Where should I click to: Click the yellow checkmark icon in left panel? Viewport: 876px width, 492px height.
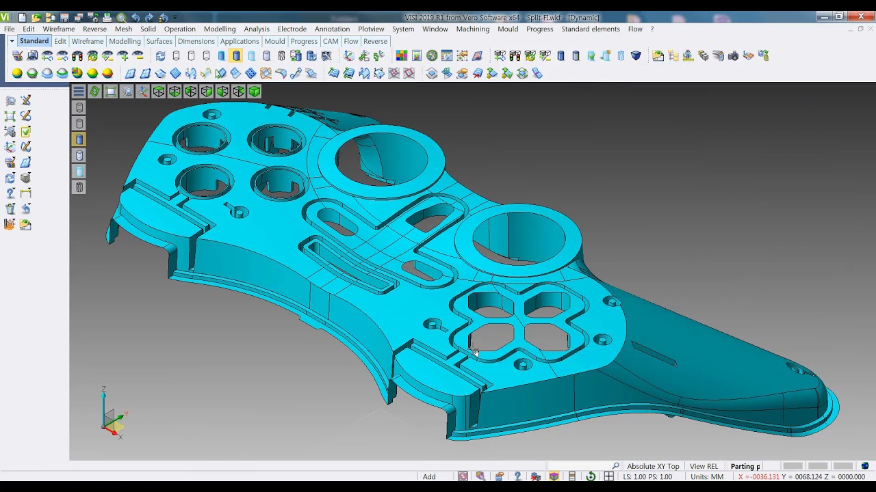(x=25, y=132)
